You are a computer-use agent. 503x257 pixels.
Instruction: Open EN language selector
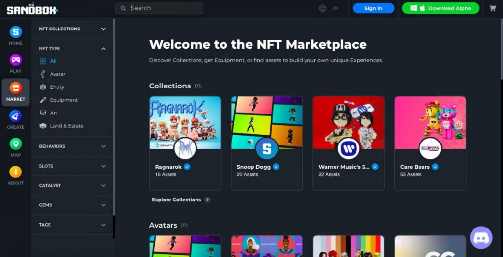pyautogui.click(x=335, y=8)
